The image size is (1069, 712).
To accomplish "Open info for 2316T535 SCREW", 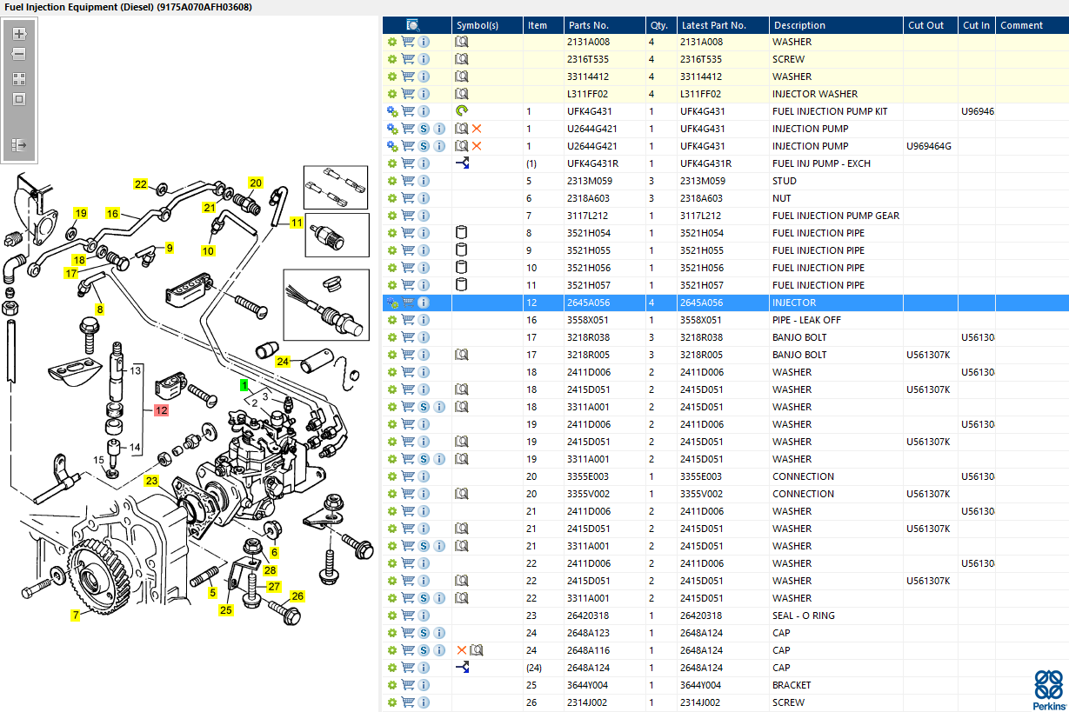I will [x=424, y=59].
